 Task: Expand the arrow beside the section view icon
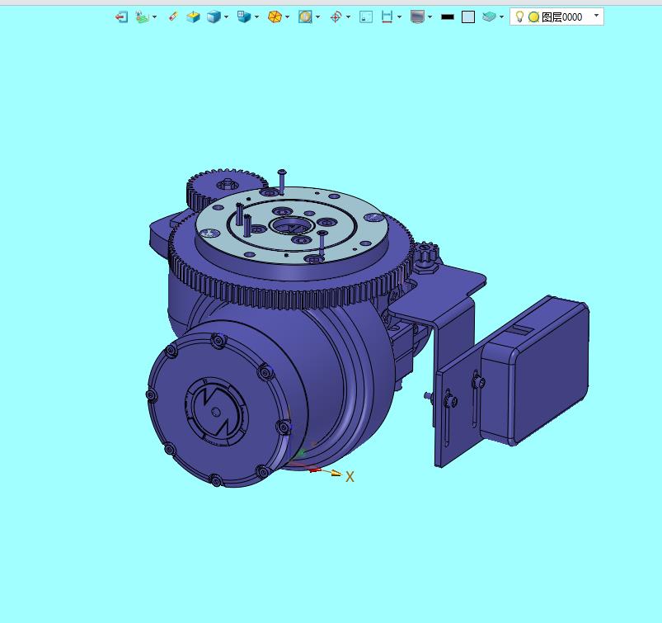[318, 17]
